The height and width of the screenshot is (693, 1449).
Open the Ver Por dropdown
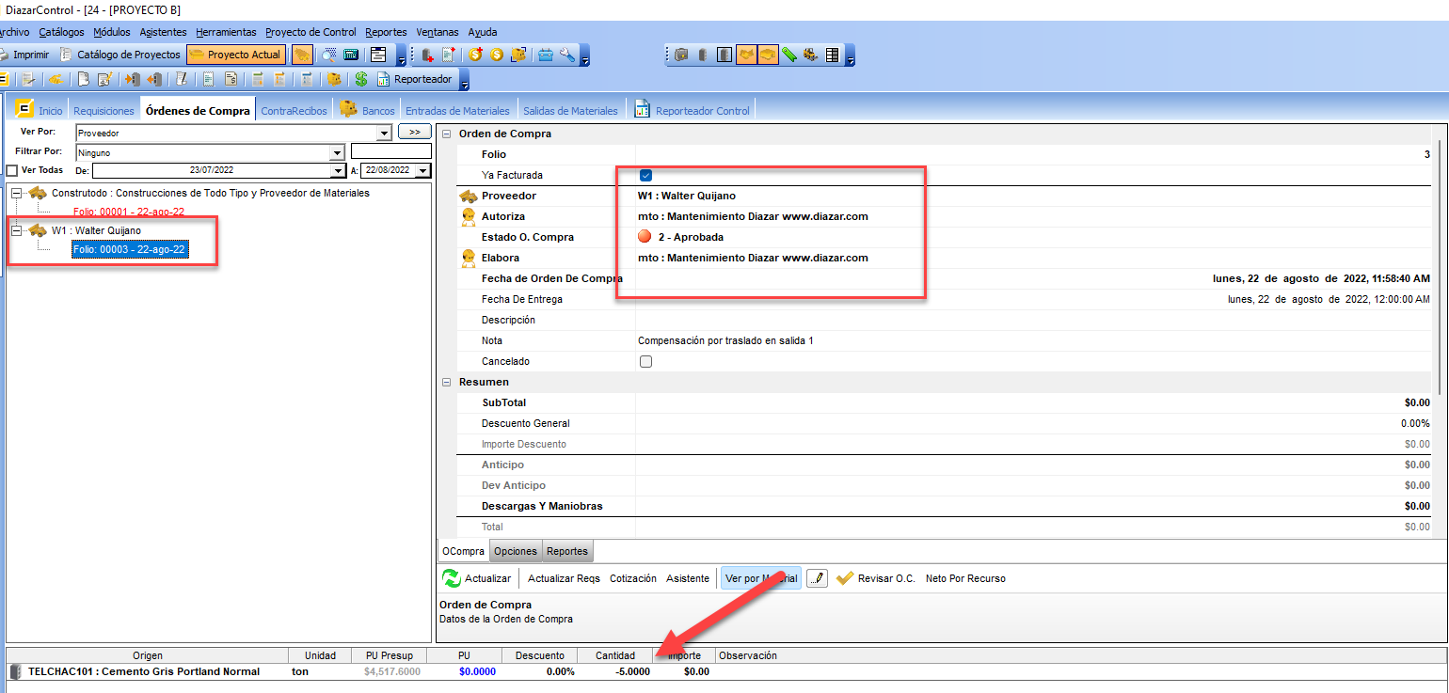[384, 134]
